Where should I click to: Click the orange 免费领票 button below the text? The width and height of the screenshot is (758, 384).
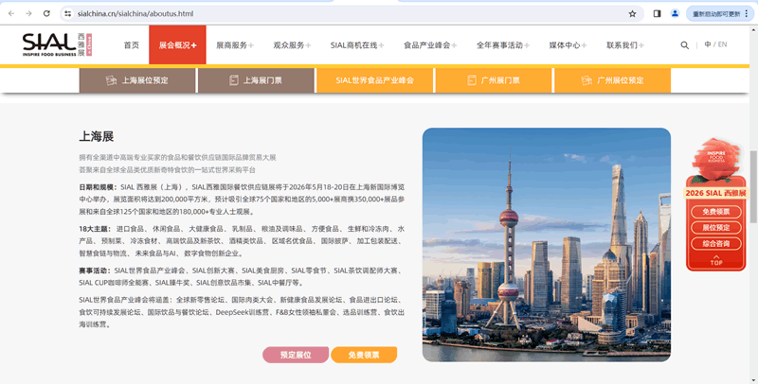pyautogui.click(x=364, y=355)
